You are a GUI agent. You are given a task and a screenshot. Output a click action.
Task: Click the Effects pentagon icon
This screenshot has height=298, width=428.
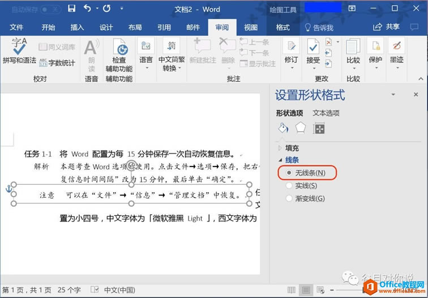[301, 128]
